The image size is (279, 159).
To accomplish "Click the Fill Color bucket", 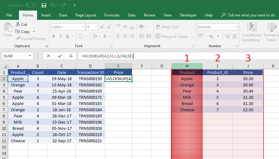I will click(94, 36).
